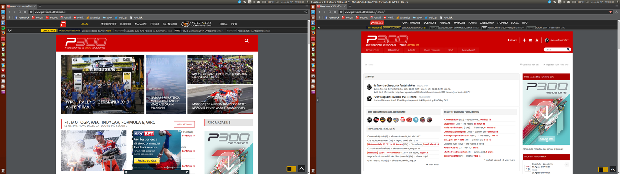Toggle the yellow theme switch in left window
The height and width of the screenshot is (174, 620).
tap(291, 169)
